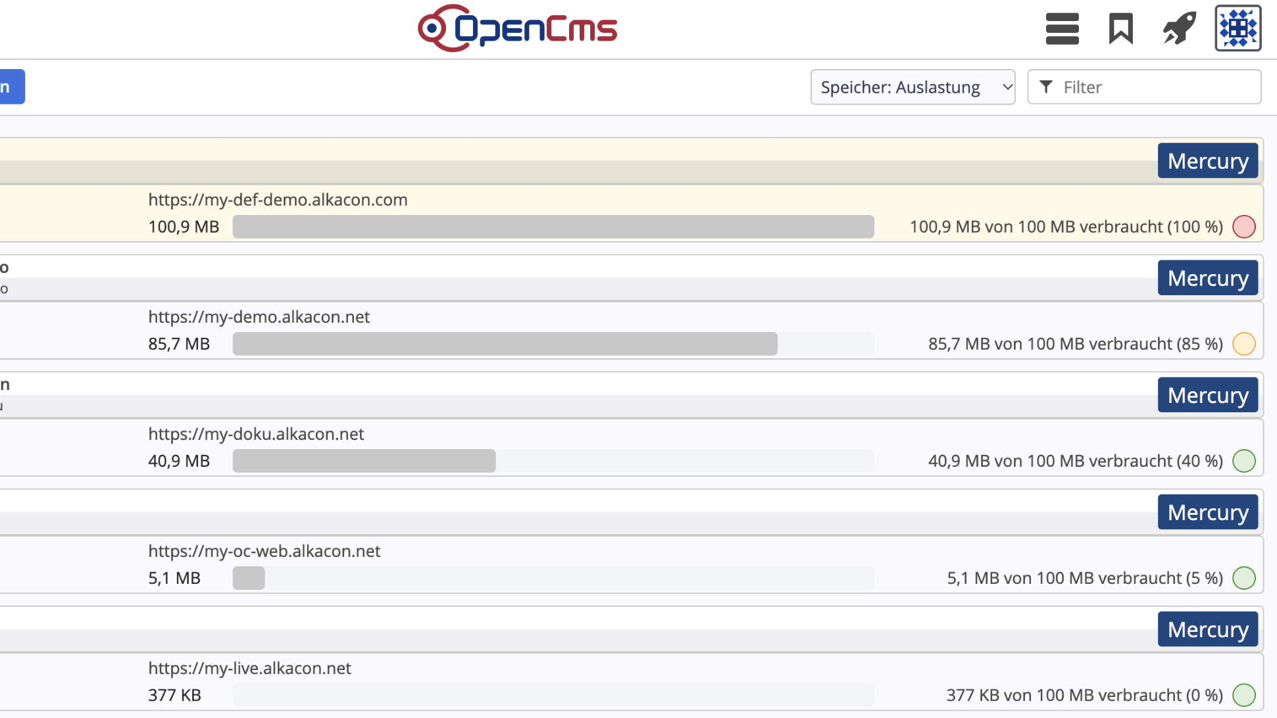Click usage bar for my-oc-web (5,1 MB)
This screenshot has width=1277, height=718.
tap(553, 578)
